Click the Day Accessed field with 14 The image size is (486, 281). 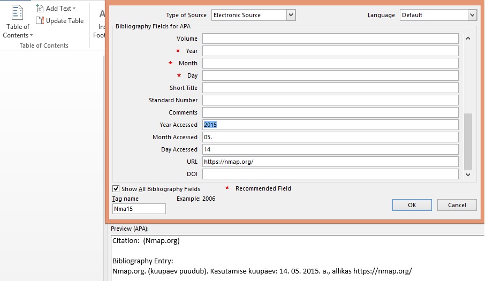(x=330, y=149)
